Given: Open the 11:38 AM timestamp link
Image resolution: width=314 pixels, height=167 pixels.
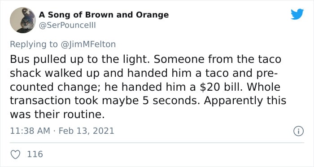Looking at the screenshot, I should click(30, 131).
